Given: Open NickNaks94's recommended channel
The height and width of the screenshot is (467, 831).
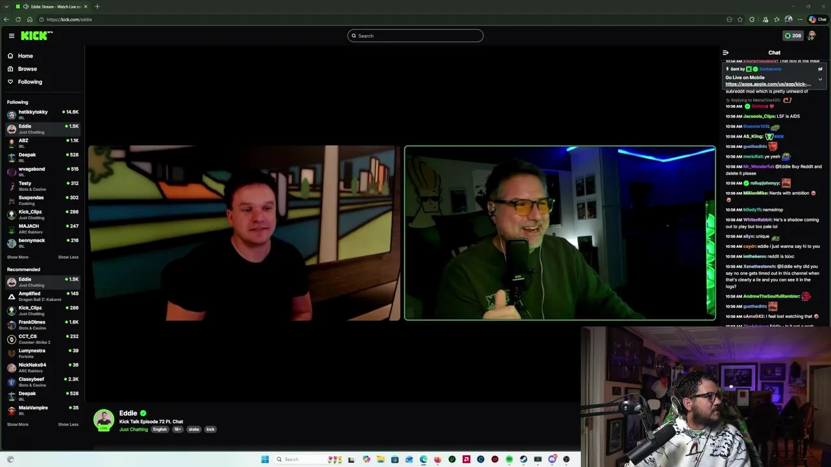Looking at the screenshot, I should click(x=43, y=367).
